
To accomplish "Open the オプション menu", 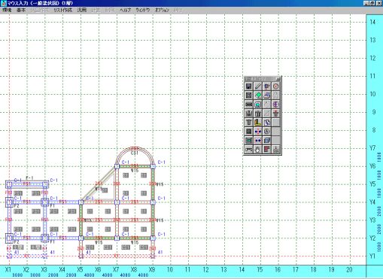I will pos(162,10).
